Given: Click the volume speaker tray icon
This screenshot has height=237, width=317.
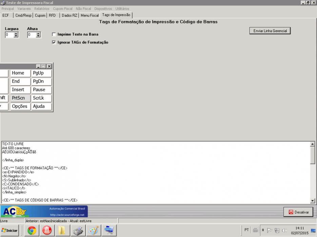Looking at the screenshot, I should click(x=284, y=230).
